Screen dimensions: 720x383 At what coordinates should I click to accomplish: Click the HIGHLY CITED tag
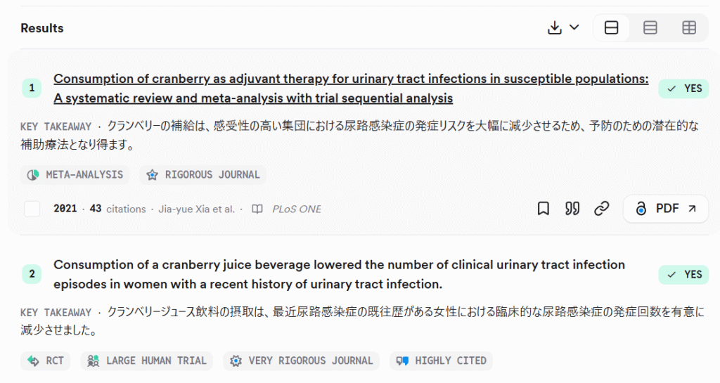tap(441, 361)
